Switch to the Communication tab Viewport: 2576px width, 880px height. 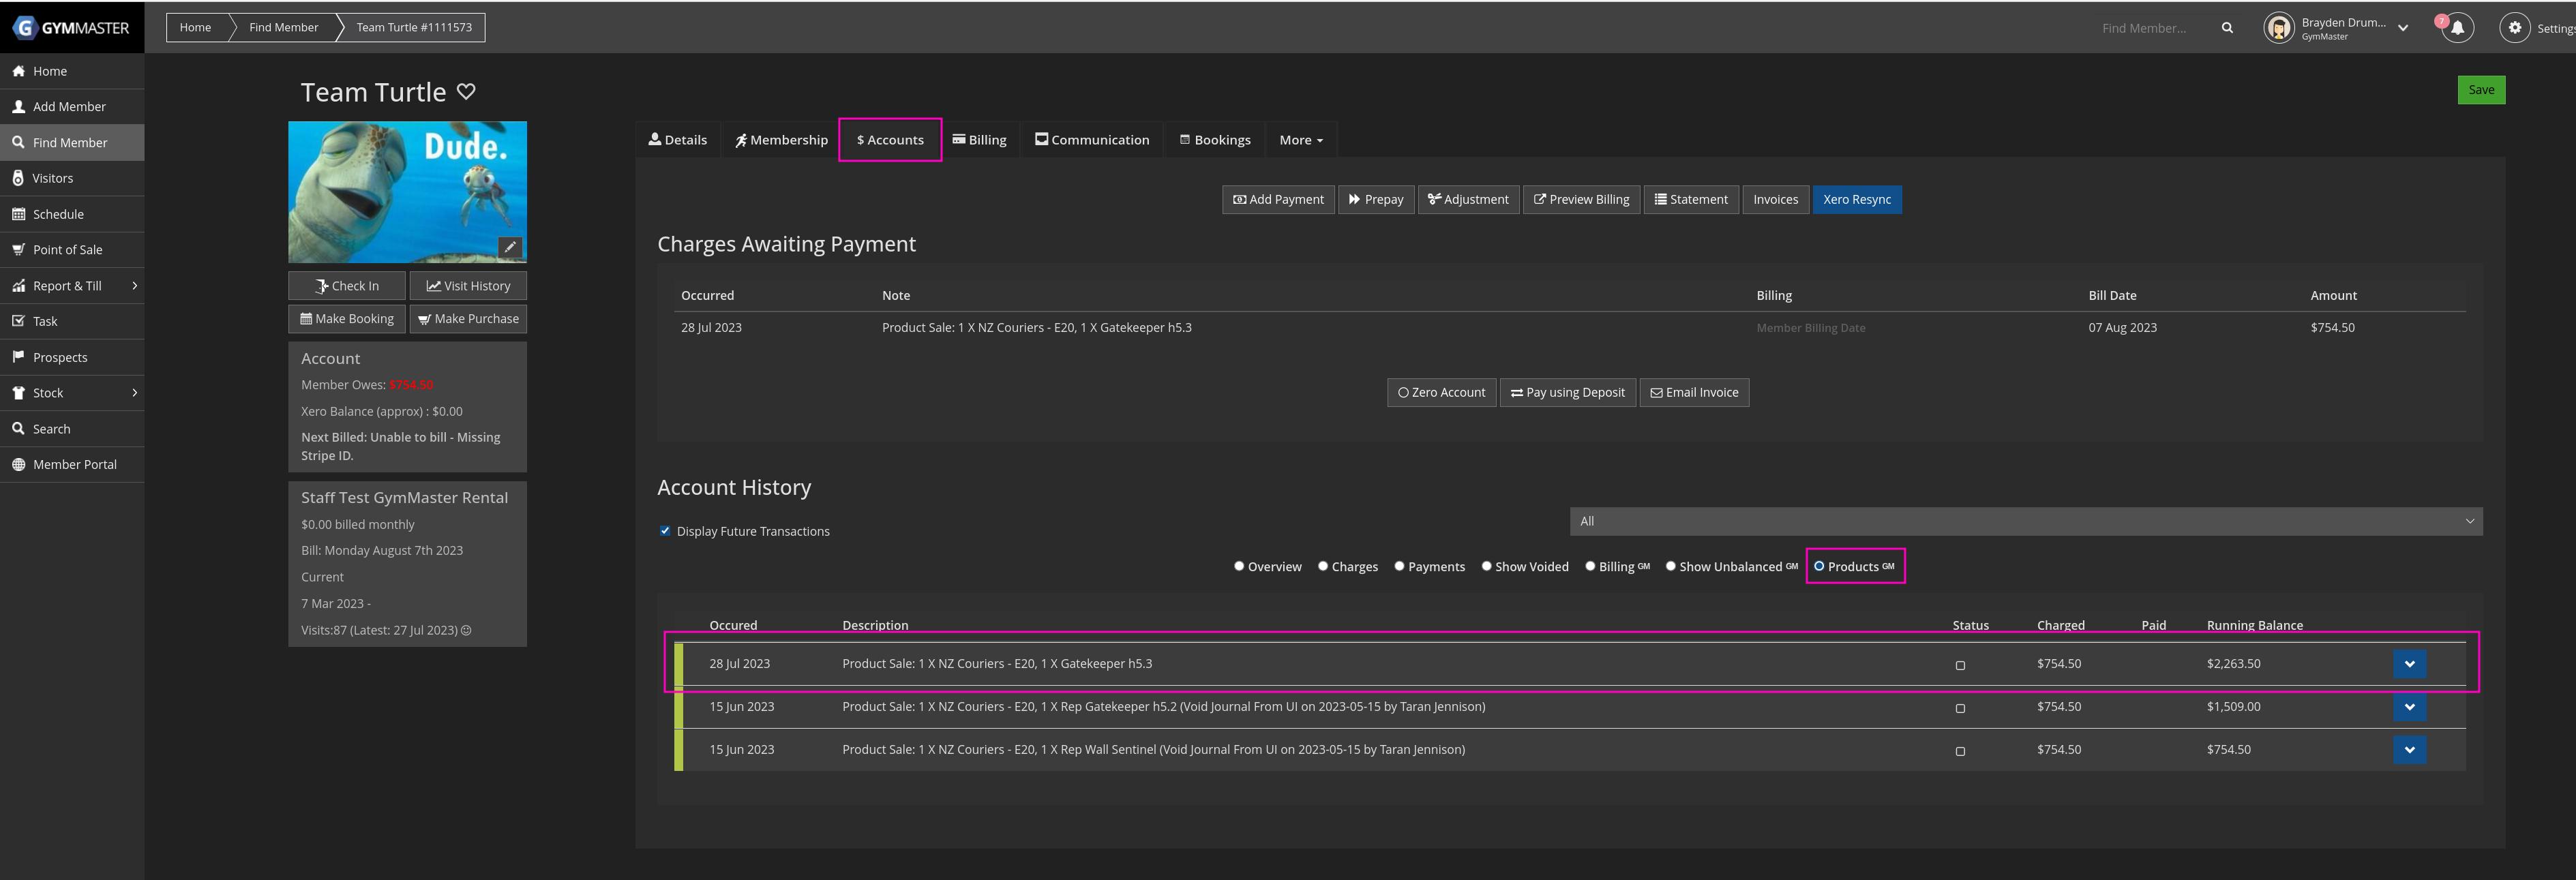coord(1091,140)
